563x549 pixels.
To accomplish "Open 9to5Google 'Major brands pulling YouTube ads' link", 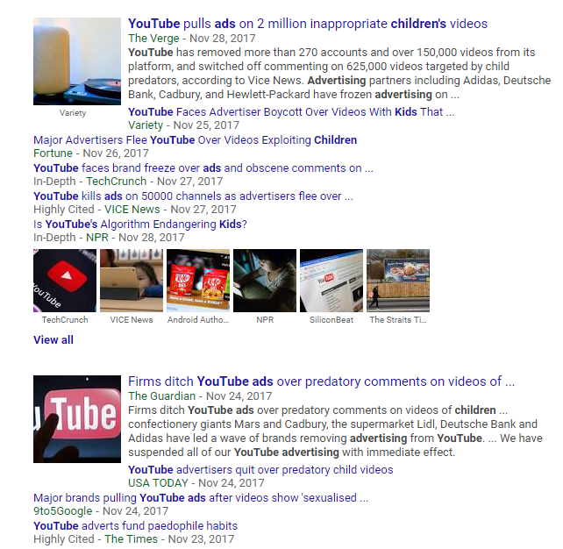I will point(201,497).
